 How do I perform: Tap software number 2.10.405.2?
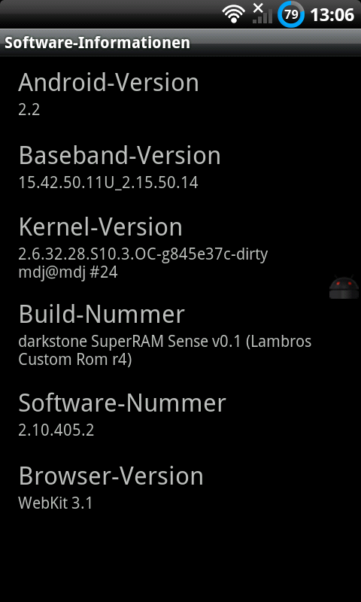pos(56,430)
